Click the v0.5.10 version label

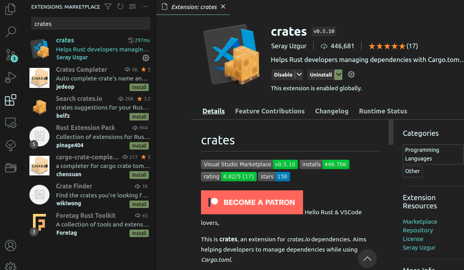324,31
